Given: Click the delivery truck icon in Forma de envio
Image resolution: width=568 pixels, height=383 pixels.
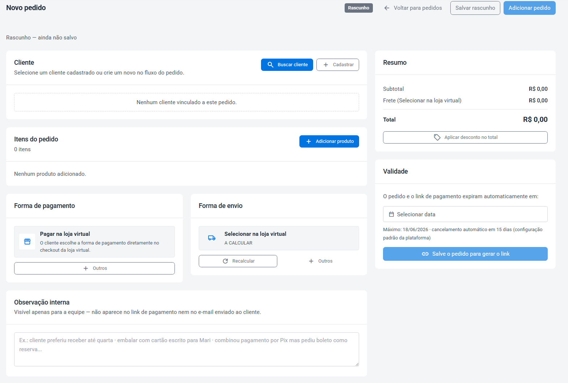Looking at the screenshot, I should (212, 238).
